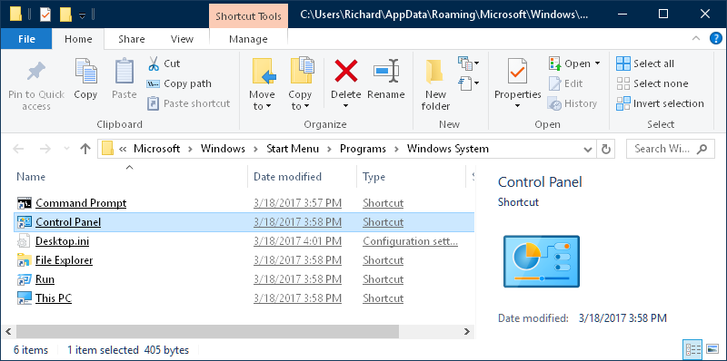Screen dimensions: 727x361
Task: Click the Properties checkmark icon
Action: [x=517, y=72]
